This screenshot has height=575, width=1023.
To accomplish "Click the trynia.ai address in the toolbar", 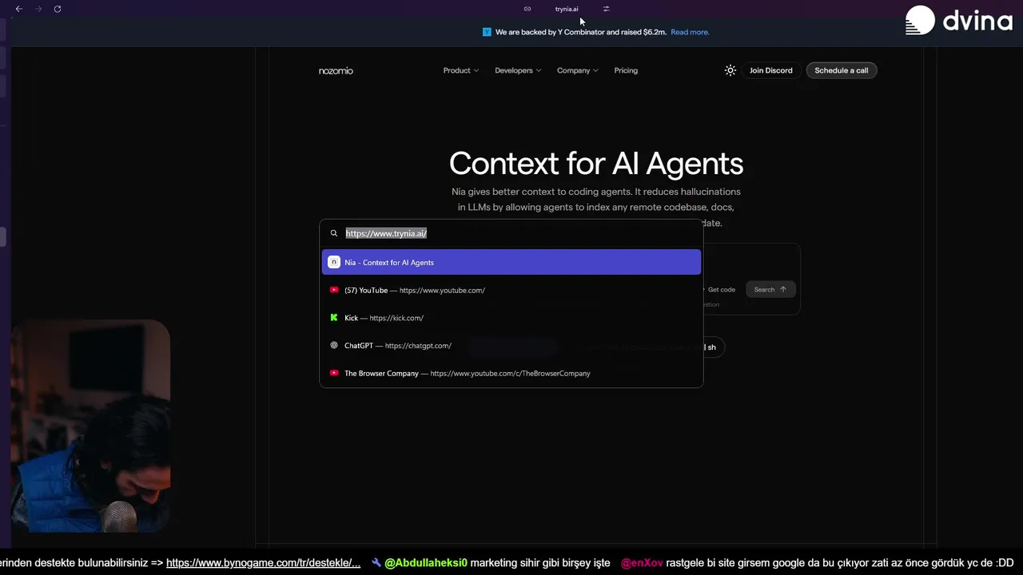I will coord(567,9).
